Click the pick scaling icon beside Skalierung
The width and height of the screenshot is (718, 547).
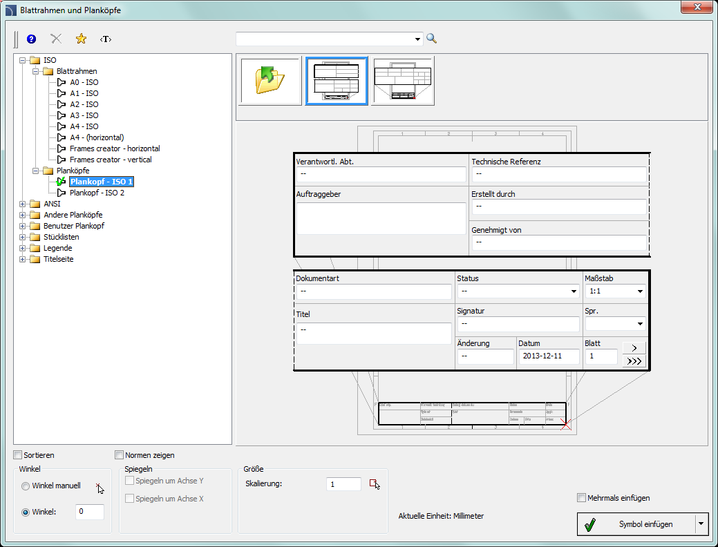(x=375, y=484)
